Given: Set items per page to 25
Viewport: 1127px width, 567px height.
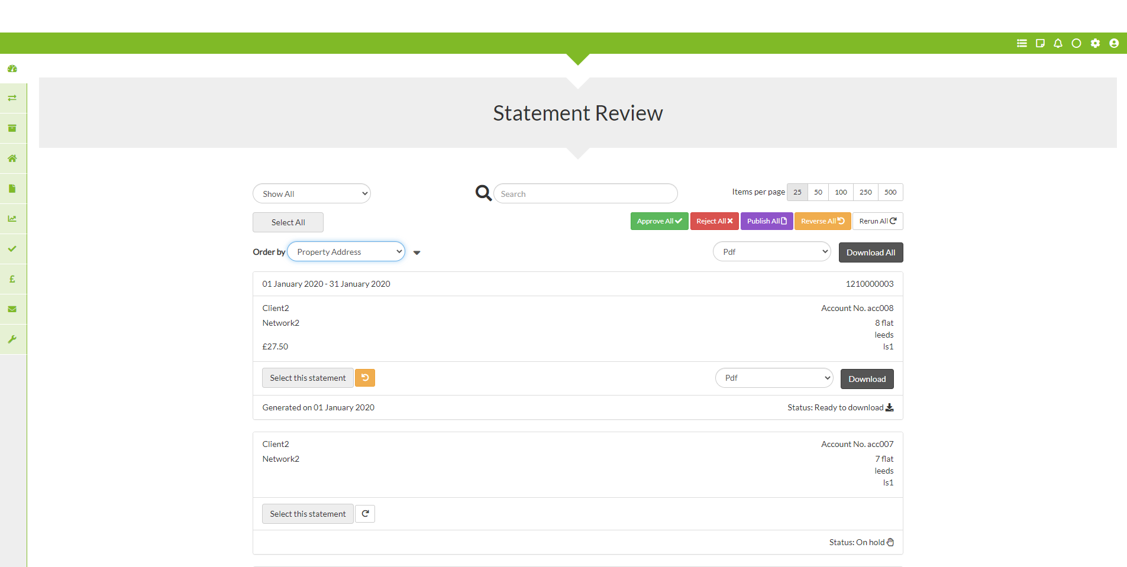Looking at the screenshot, I should point(797,192).
